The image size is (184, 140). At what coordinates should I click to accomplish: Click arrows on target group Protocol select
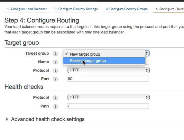(x=147, y=70)
